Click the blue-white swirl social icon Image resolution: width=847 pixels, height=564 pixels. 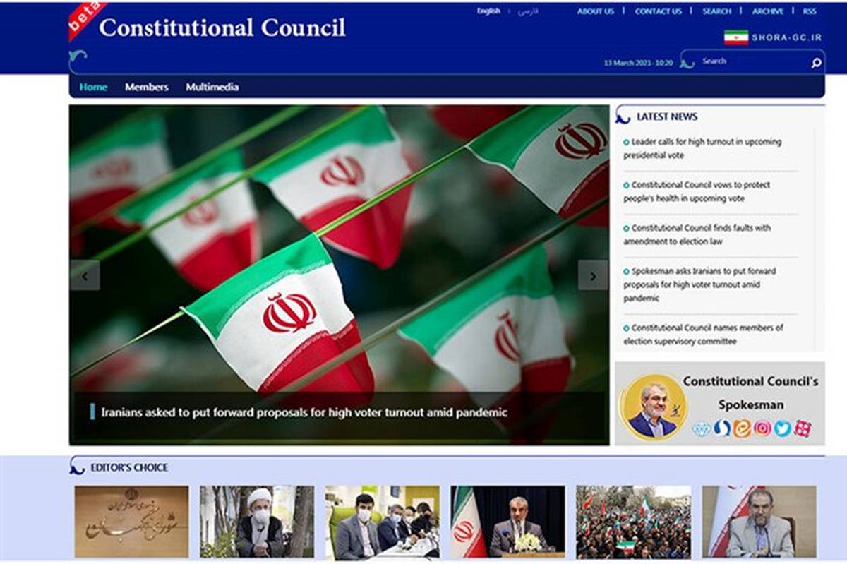[721, 428]
